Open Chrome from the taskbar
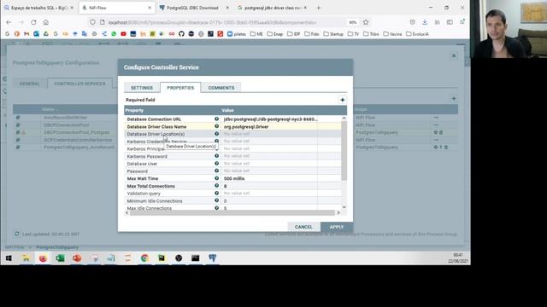Viewport: 547px width, 307px height. click(144, 258)
